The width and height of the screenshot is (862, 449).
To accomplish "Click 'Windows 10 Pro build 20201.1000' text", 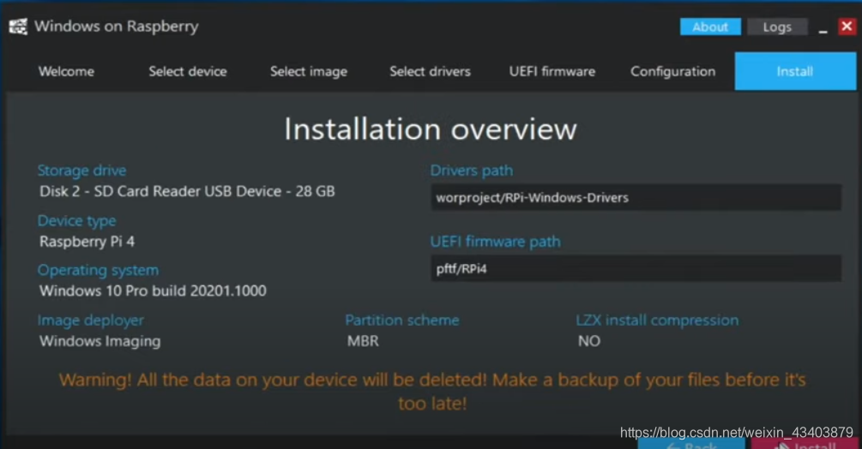I will [x=153, y=290].
